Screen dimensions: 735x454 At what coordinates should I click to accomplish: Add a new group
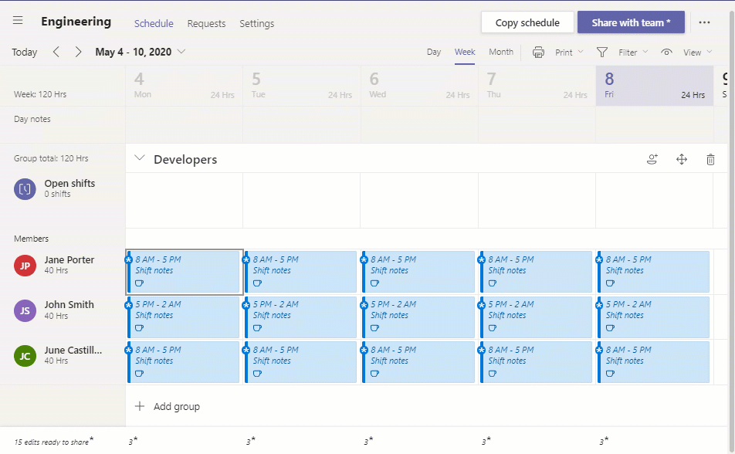(168, 406)
